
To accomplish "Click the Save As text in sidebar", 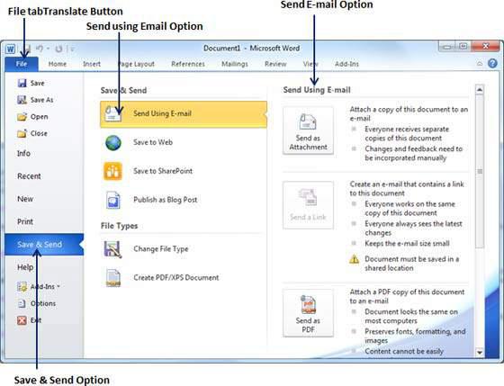I will [41, 100].
